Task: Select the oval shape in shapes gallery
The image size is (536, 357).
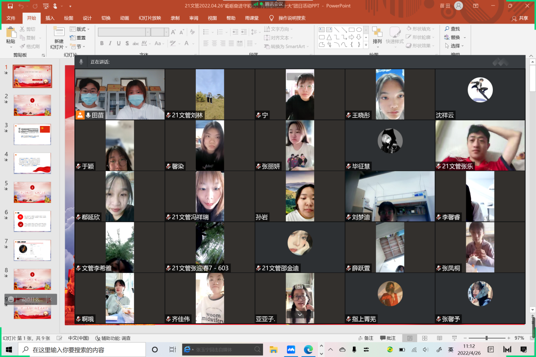Action: point(359,30)
